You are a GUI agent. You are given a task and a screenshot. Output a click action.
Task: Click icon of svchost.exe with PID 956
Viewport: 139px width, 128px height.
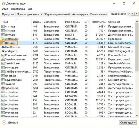(3, 100)
